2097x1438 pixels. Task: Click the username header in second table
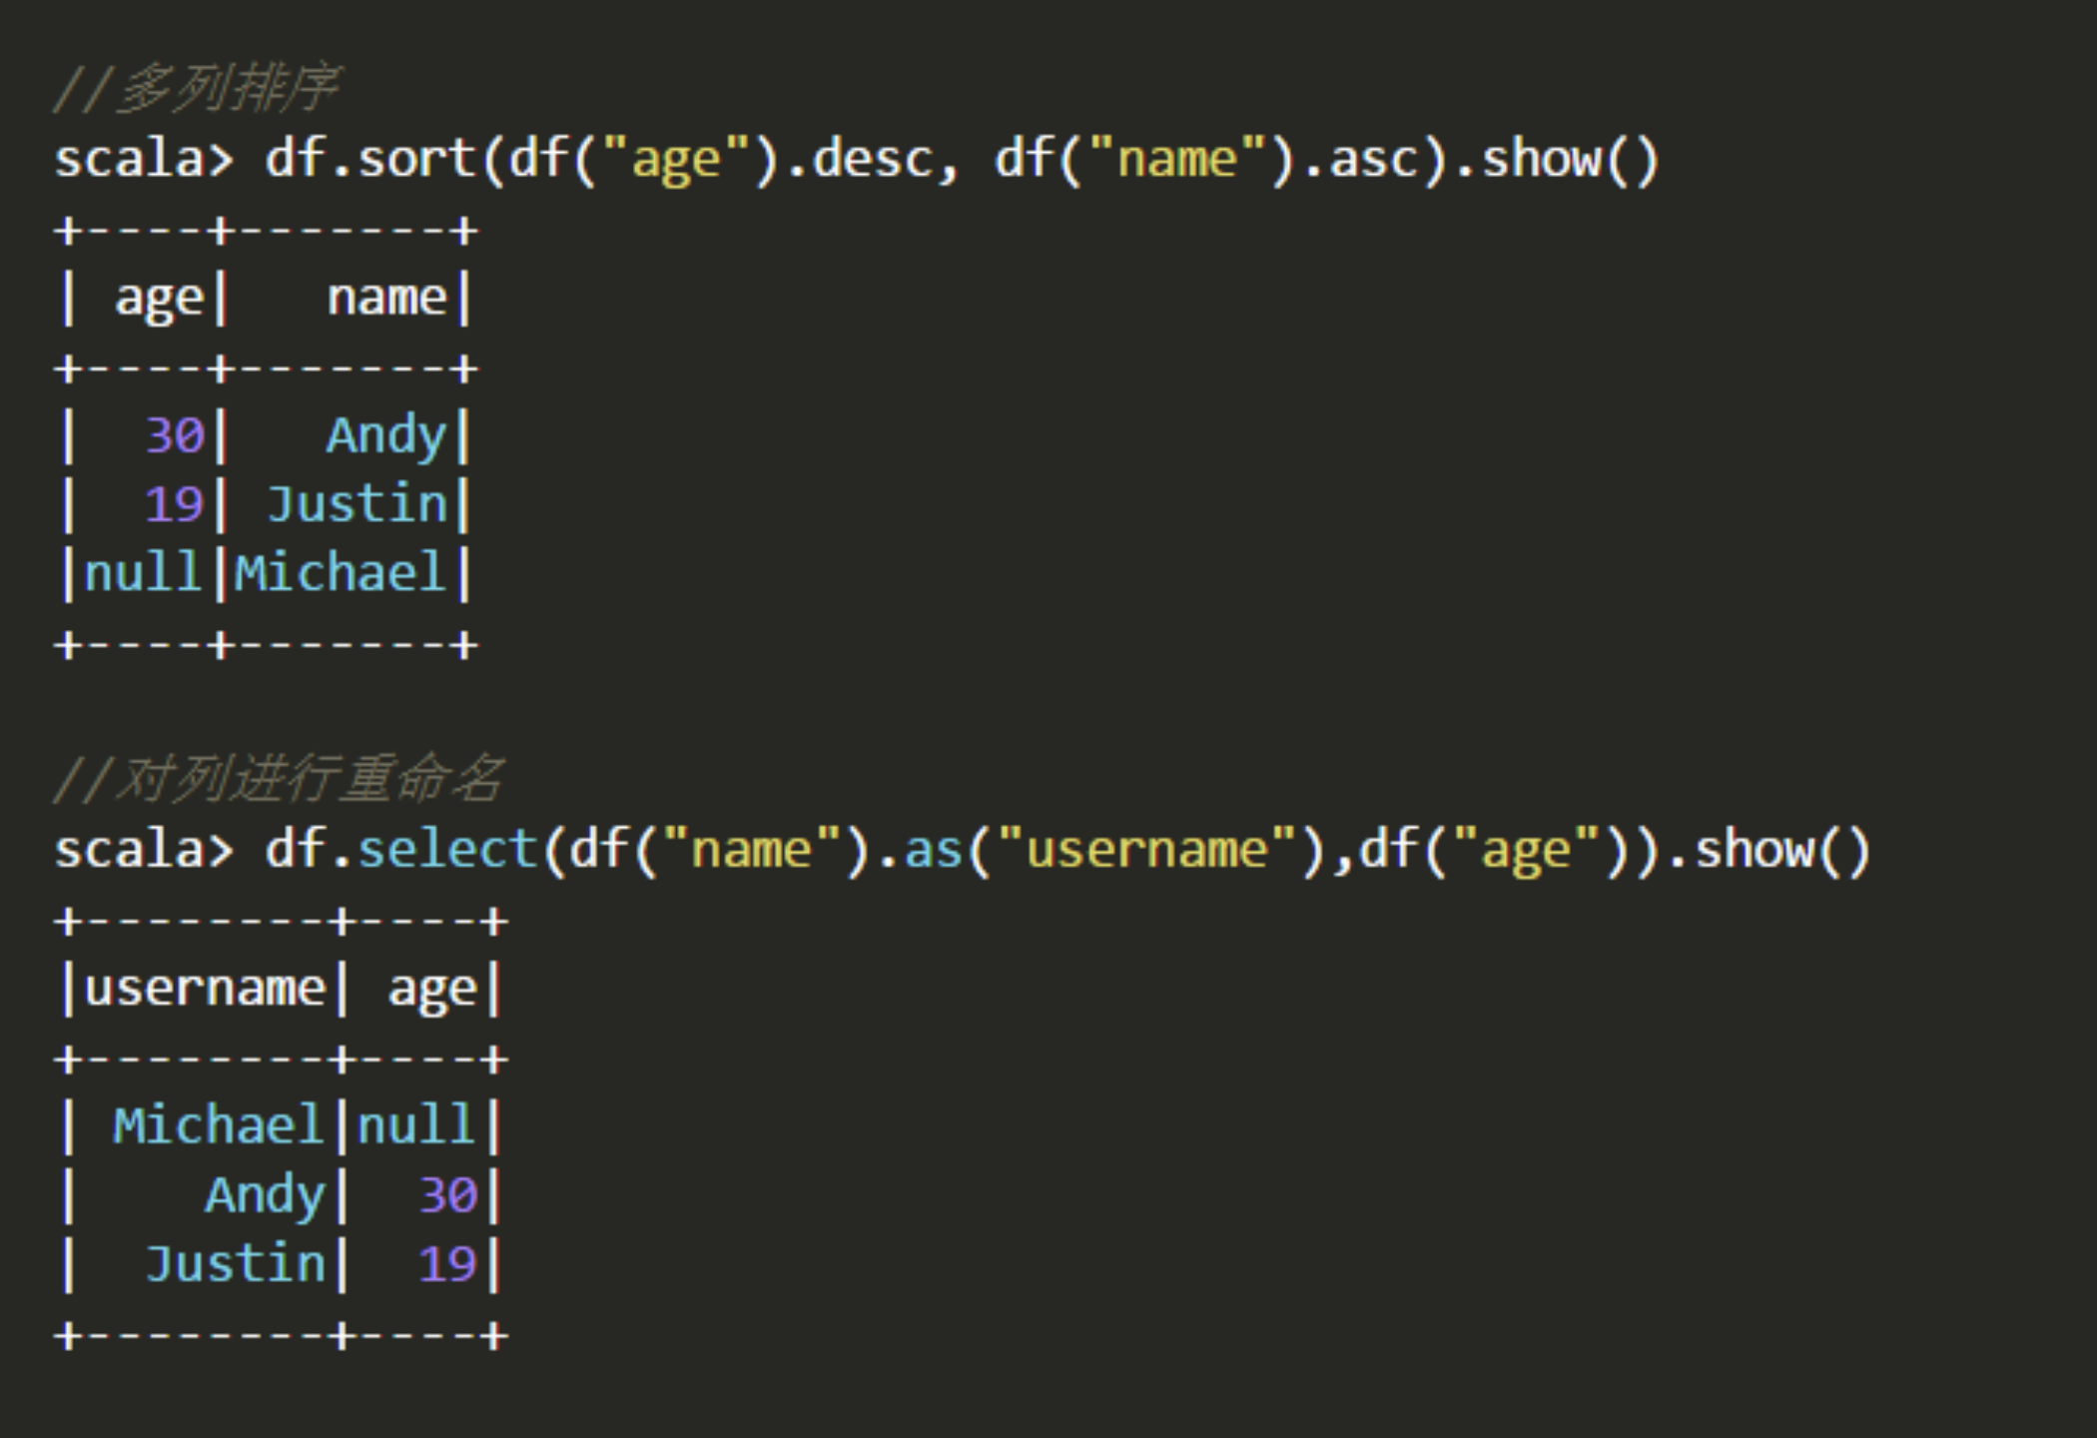point(205,988)
